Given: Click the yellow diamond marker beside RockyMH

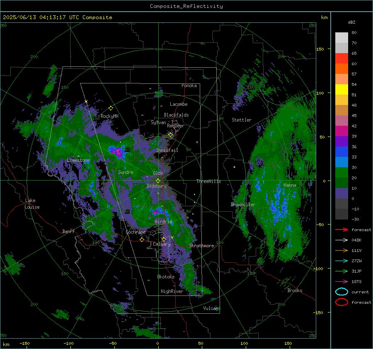Looking at the screenshot, I should click(111, 108).
